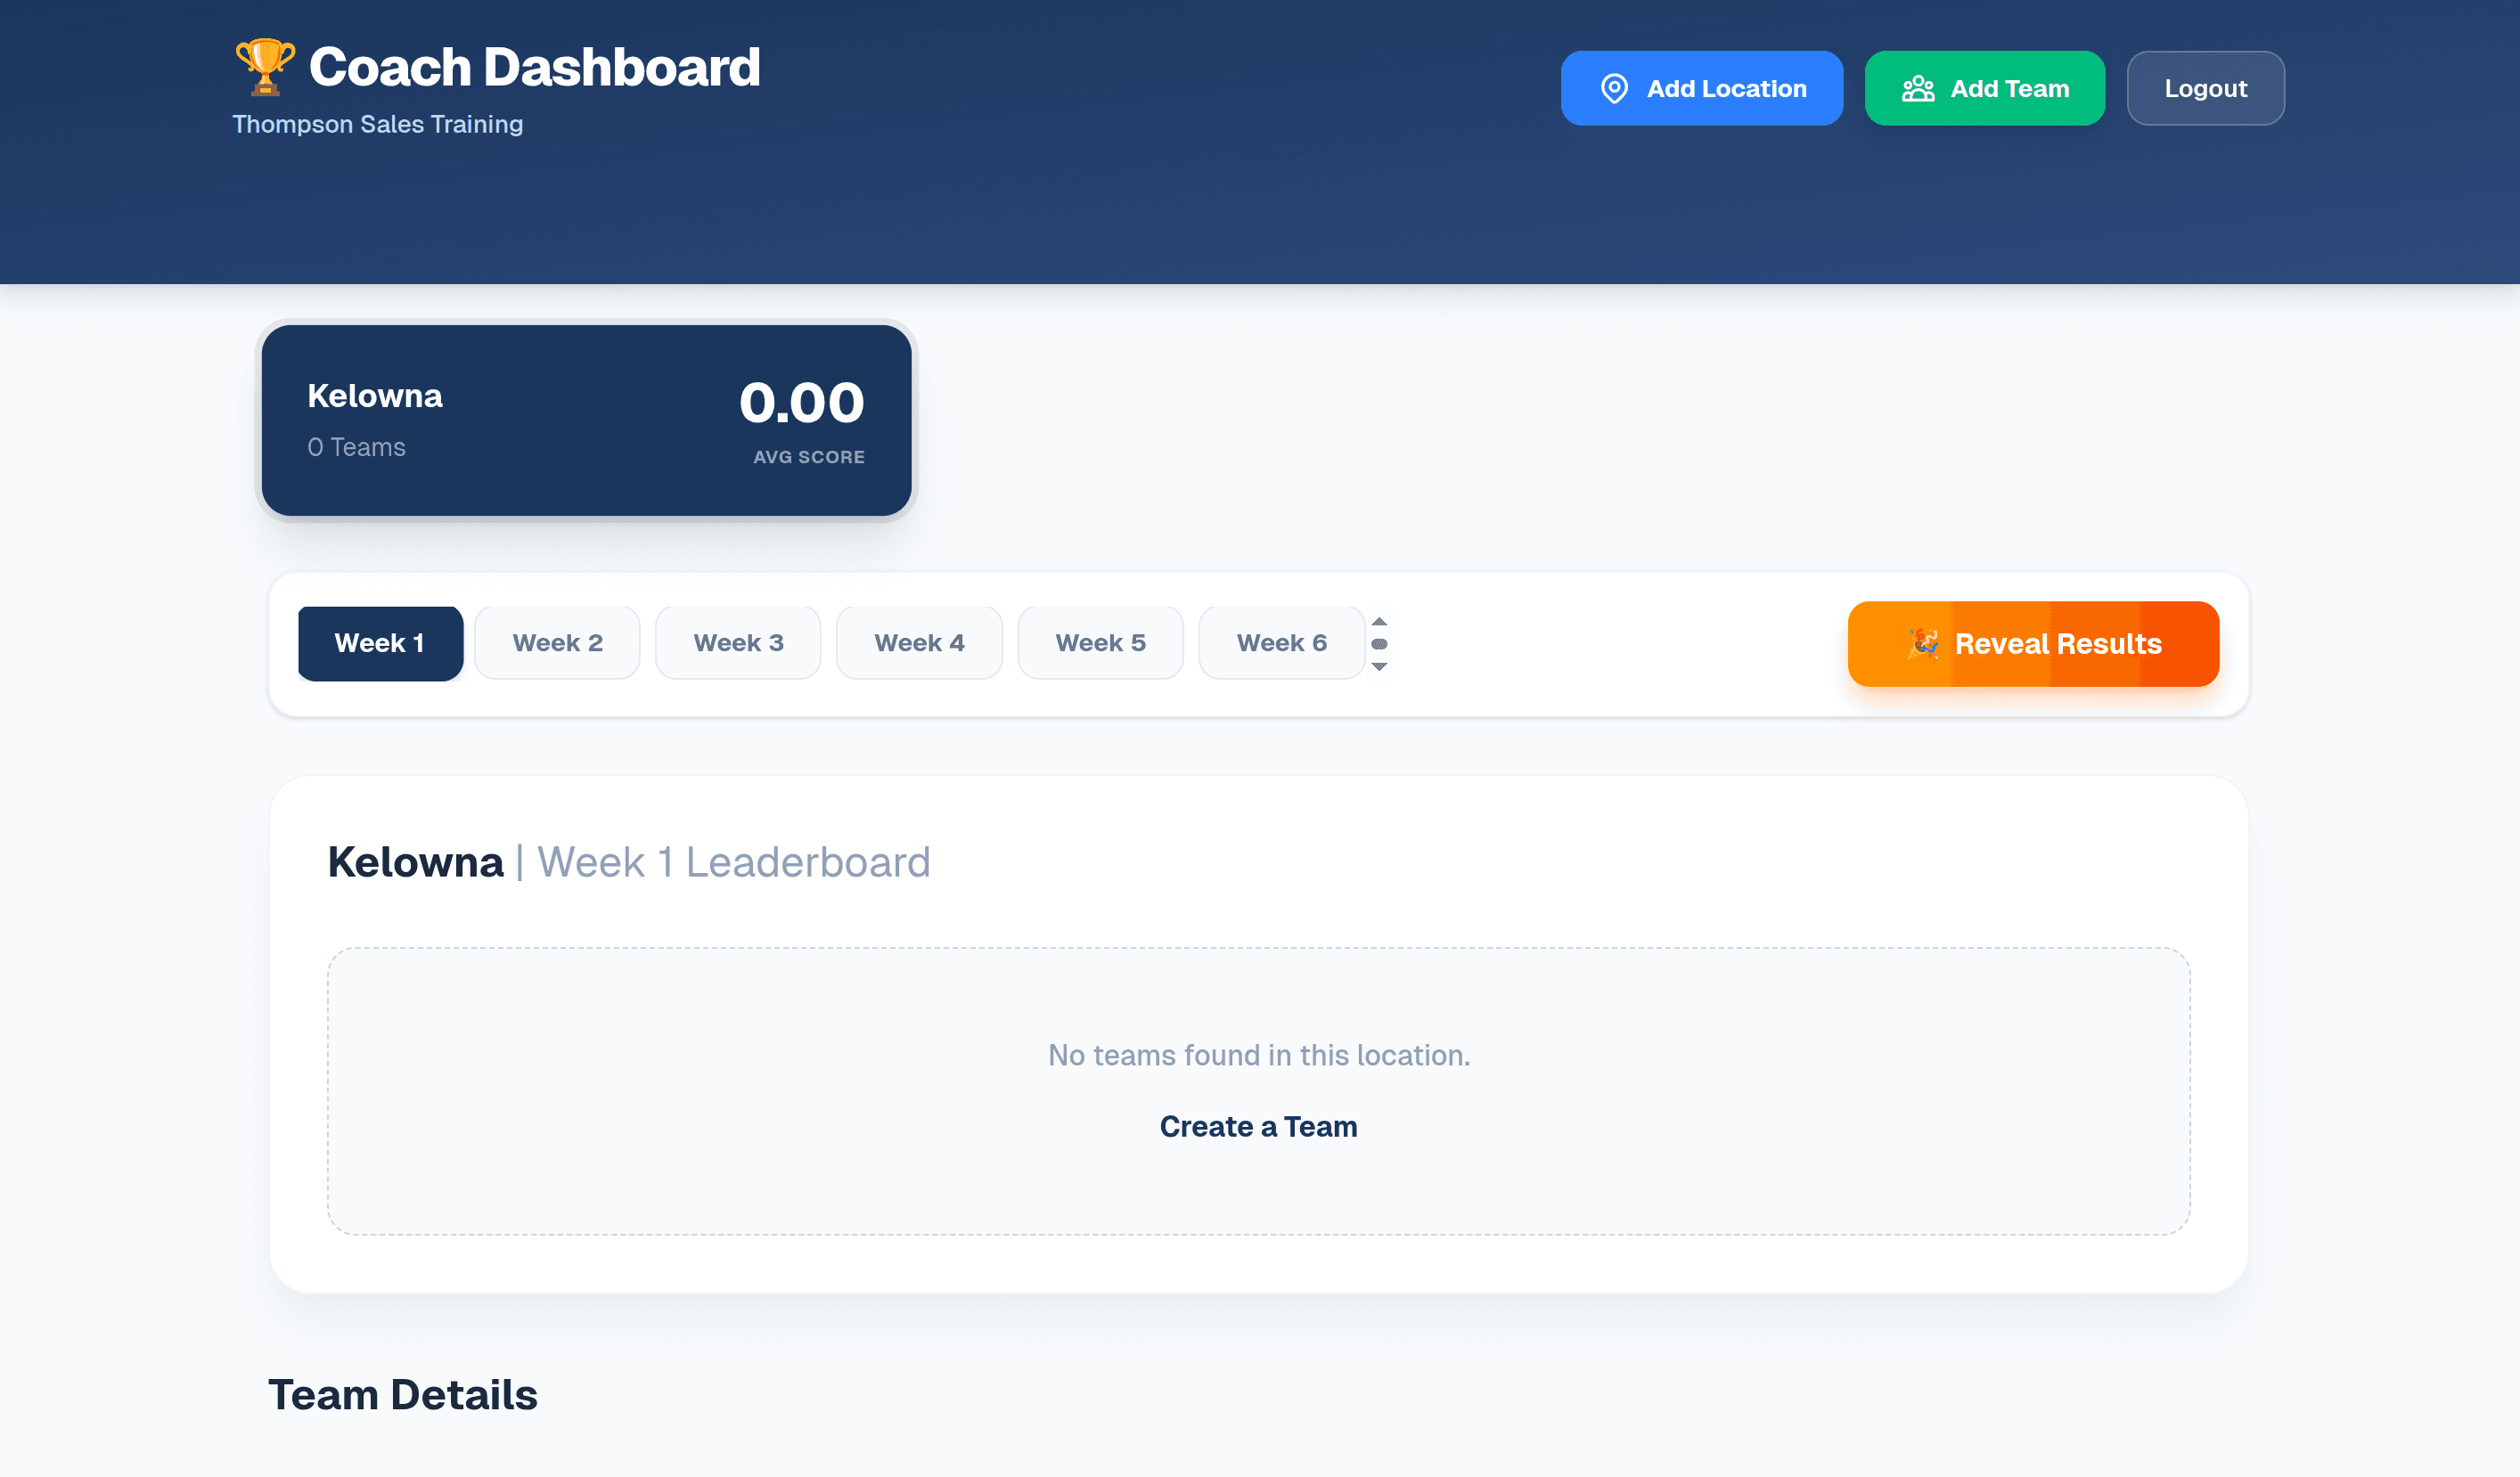Click the 0.00 average score value
This screenshot has width=2520, height=1477.
point(801,402)
